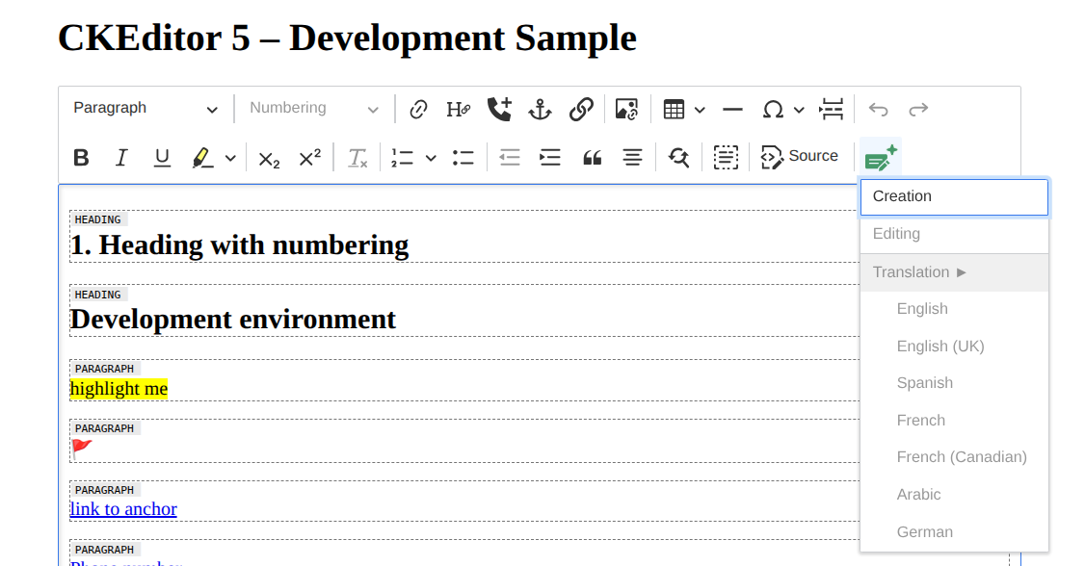
Task: Toggle bold formatting
Action: click(82, 157)
